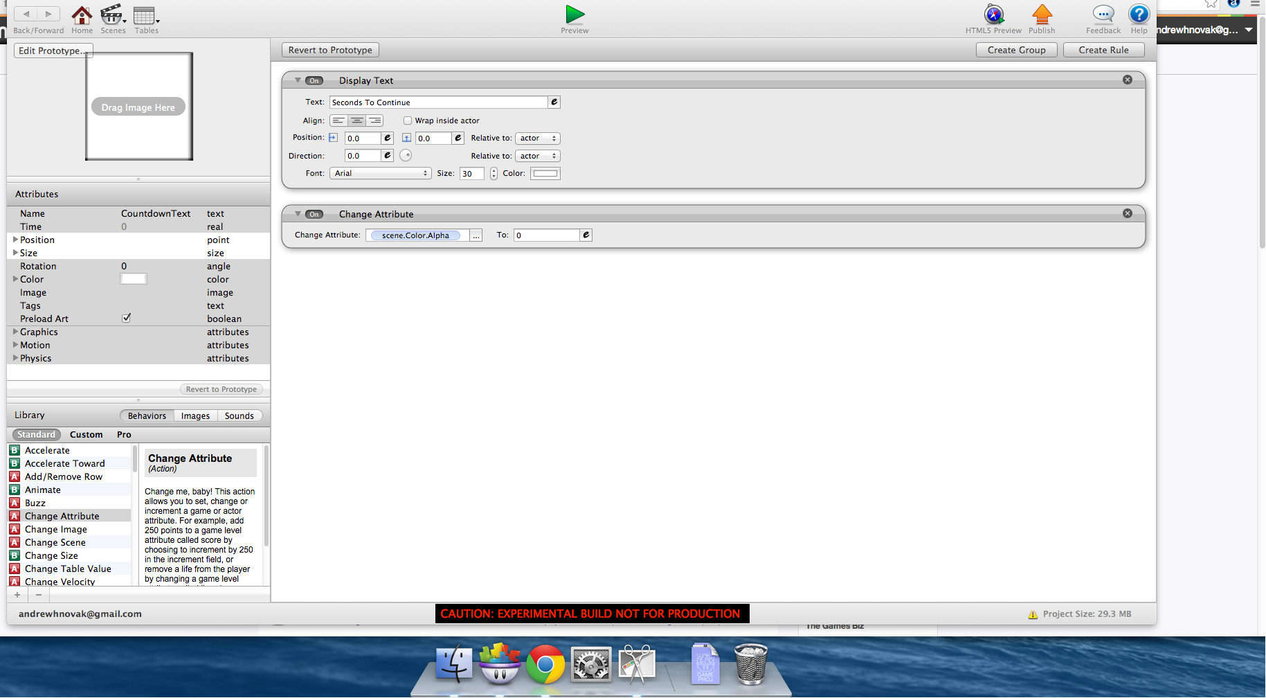This screenshot has height=698, width=1266.
Task: Open the Tables toolbar icon
Action: tap(145, 15)
